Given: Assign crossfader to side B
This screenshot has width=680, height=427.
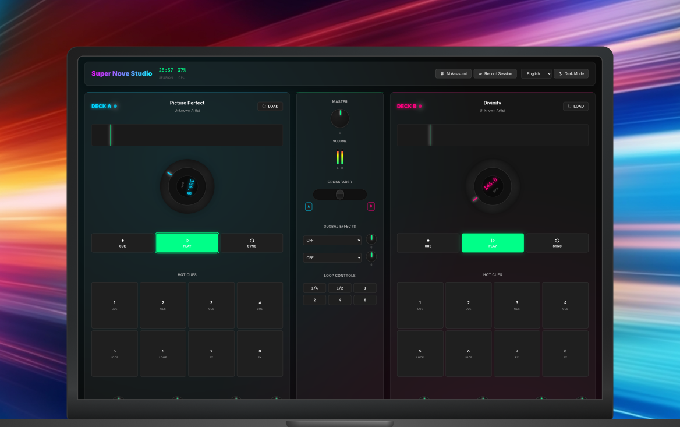Looking at the screenshot, I should pos(371,207).
